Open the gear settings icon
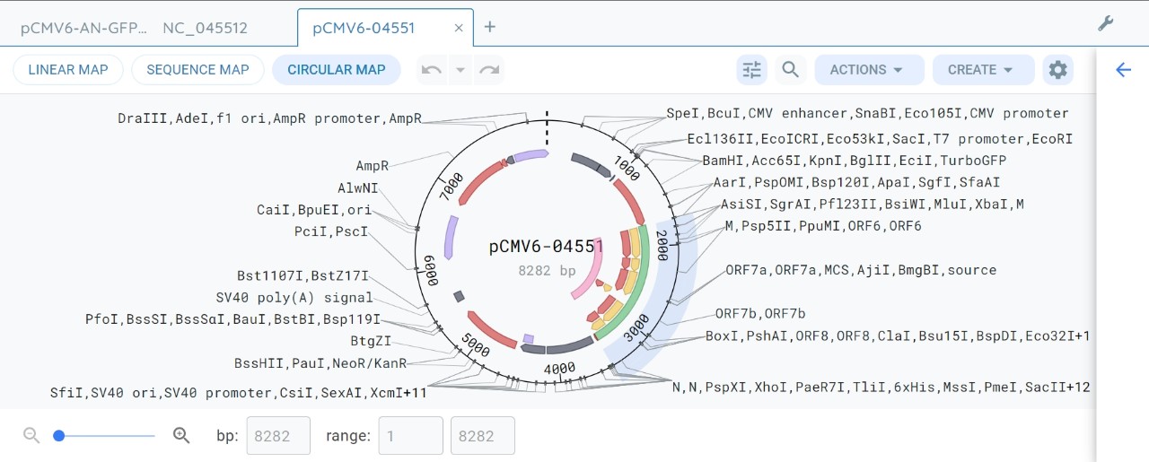 (1058, 70)
